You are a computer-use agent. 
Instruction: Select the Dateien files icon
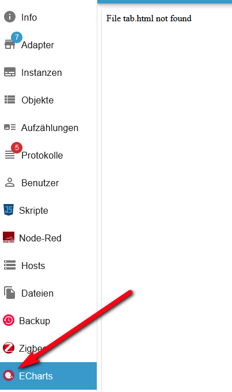tap(10, 293)
